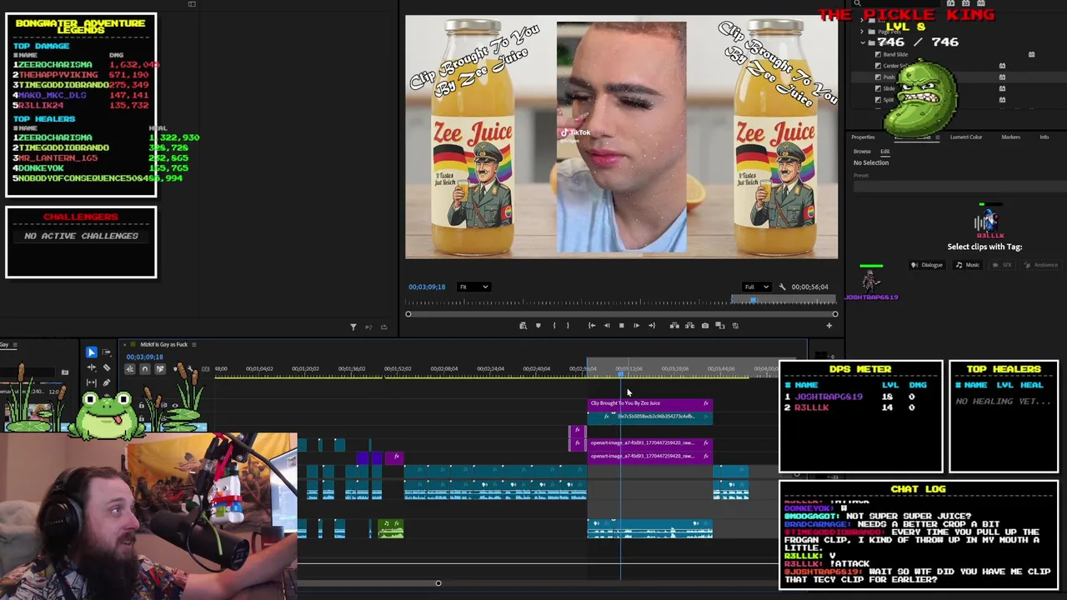Tag clips as Music
The width and height of the screenshot is (1067, 600).
tap(967, 265)
